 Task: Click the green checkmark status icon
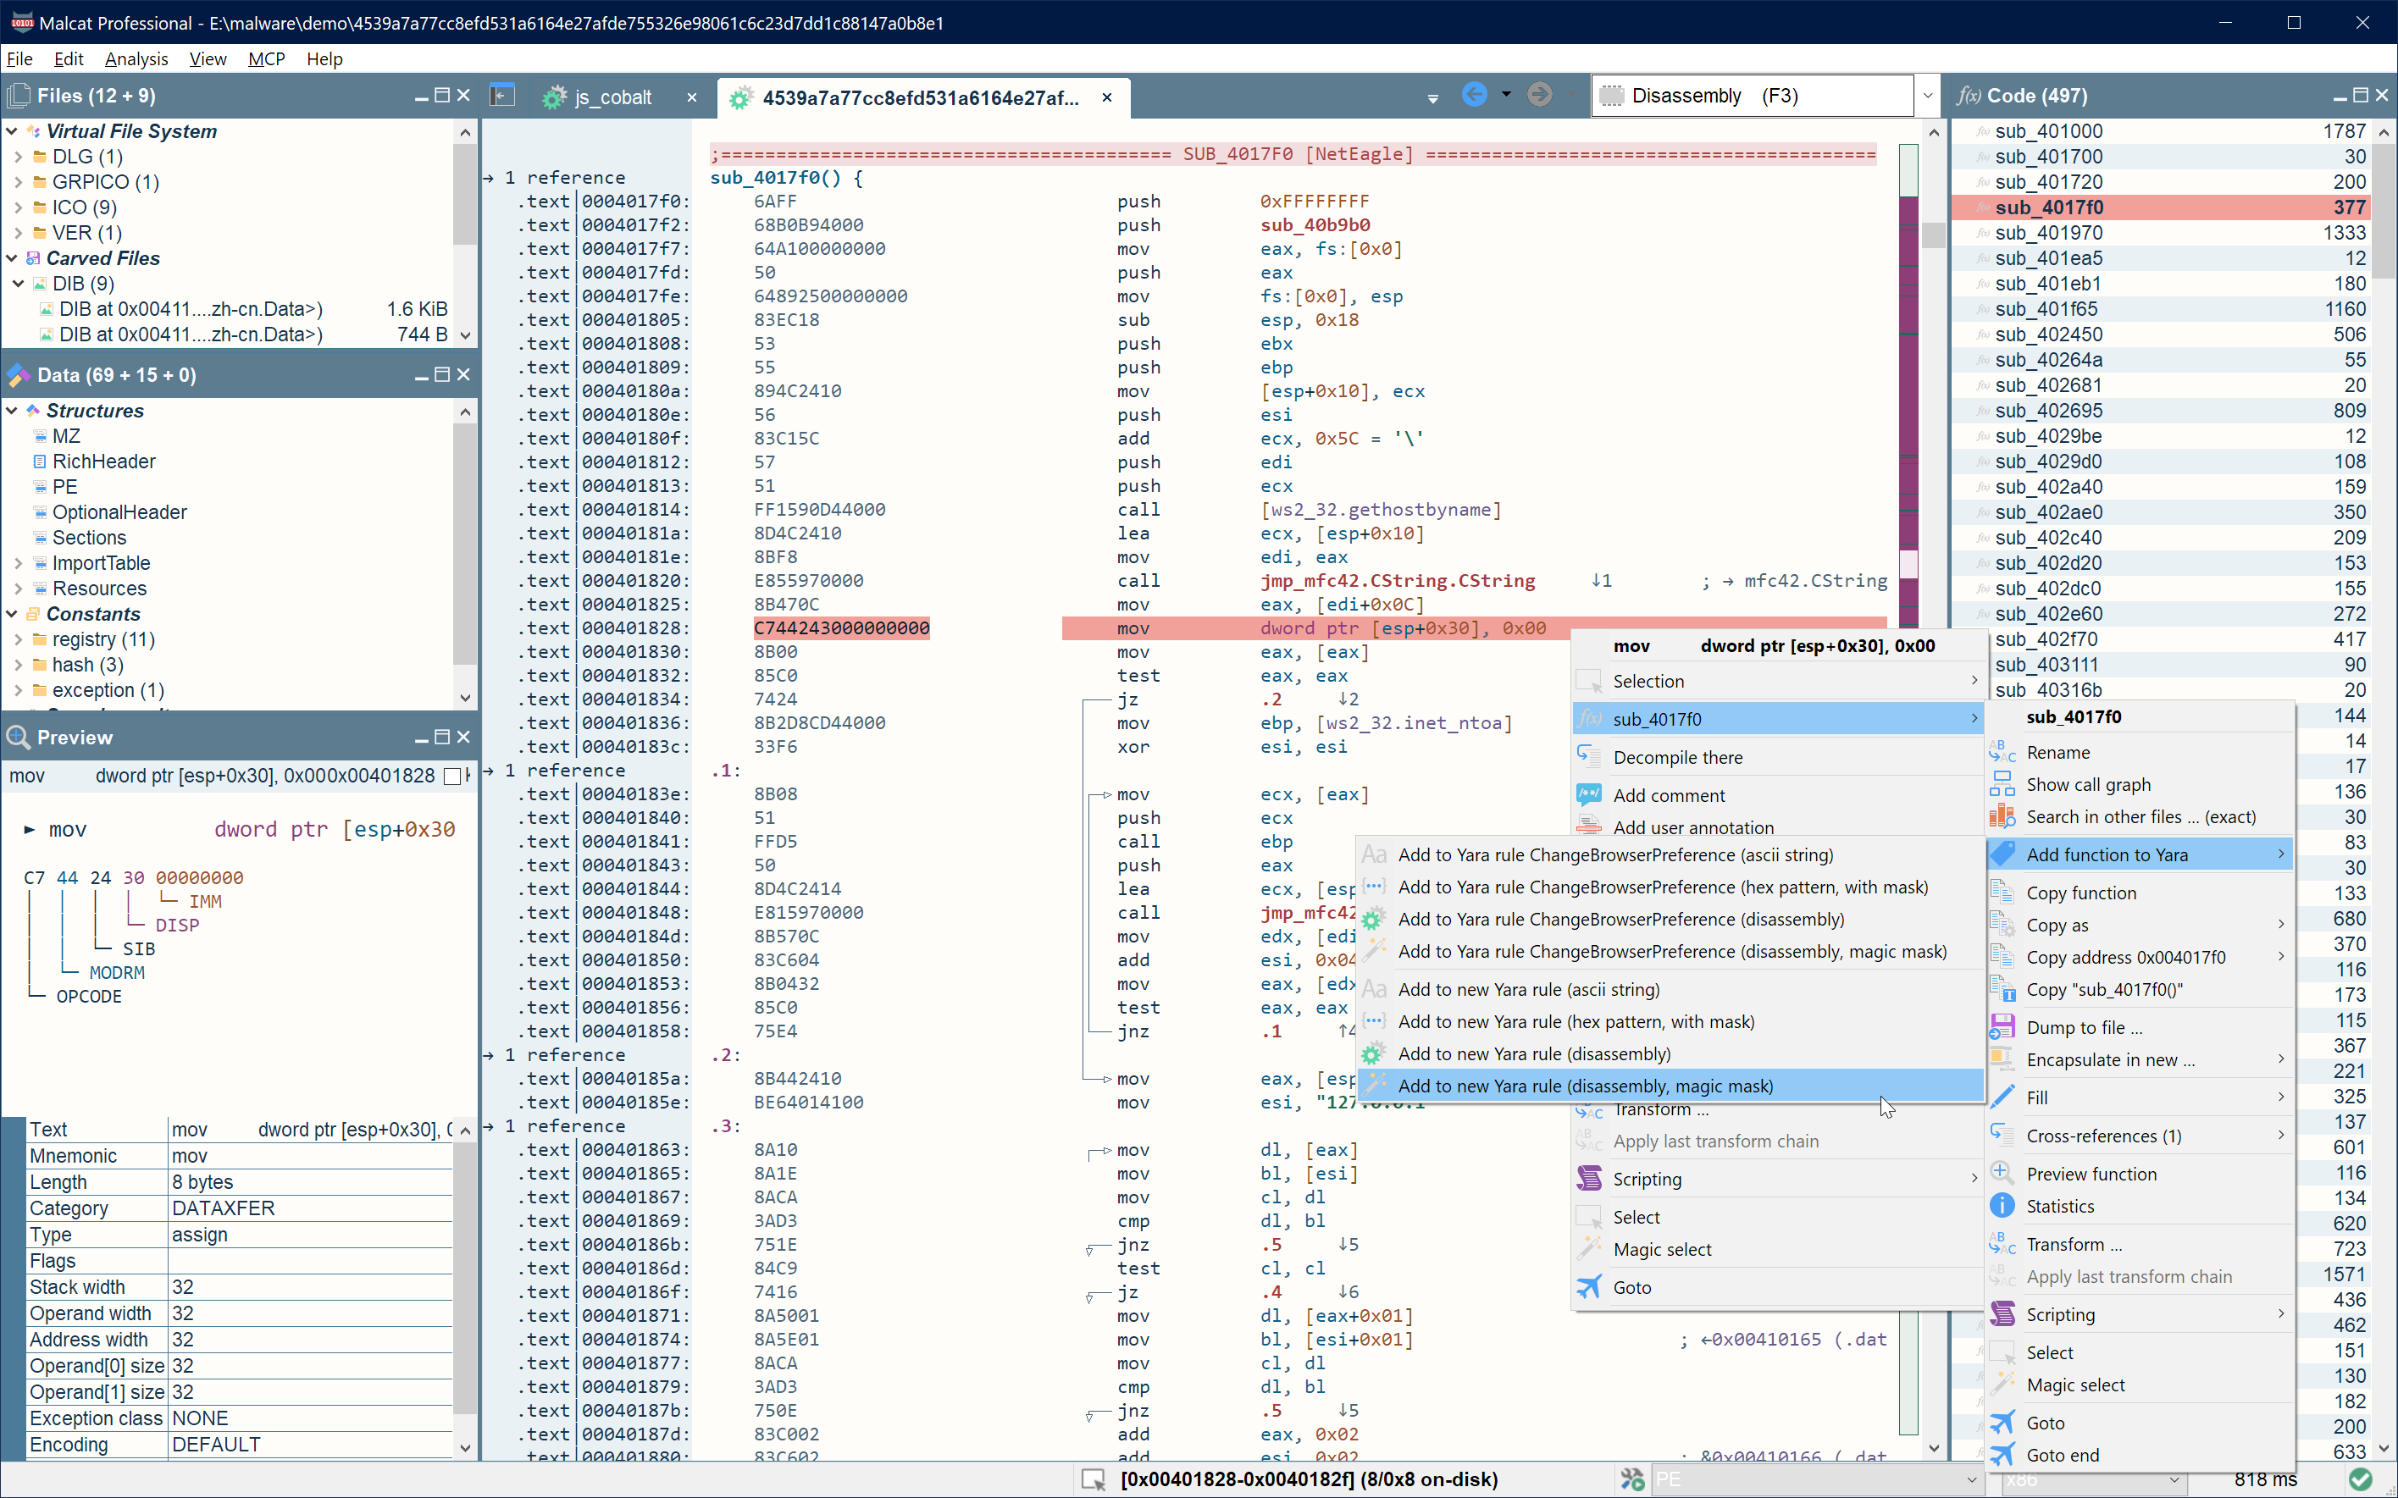click(2362, 1479)
